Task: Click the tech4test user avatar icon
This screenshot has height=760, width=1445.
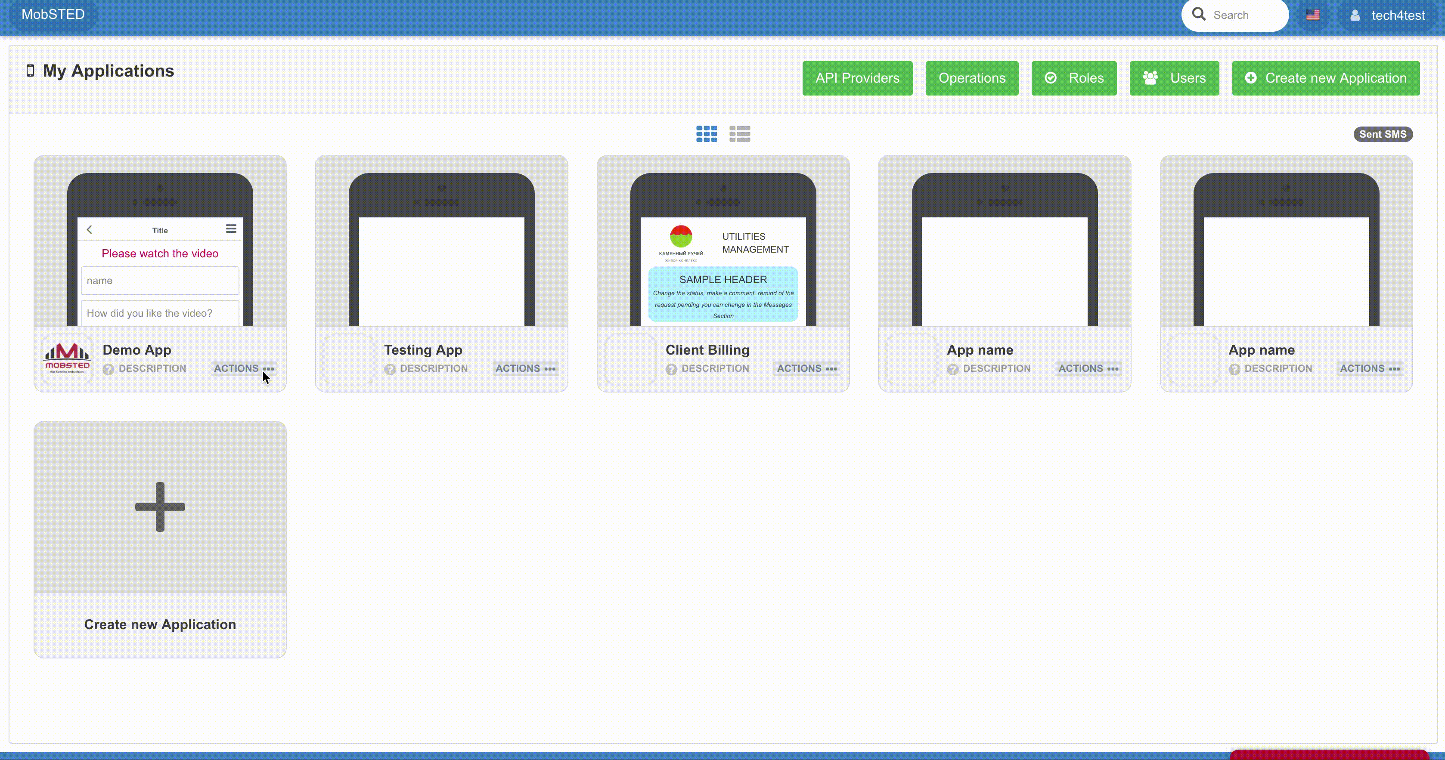Action: click(1355, 15)
